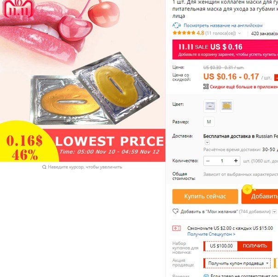The image size is (278, 277).
Task: Expand the shipping options chevron under delivery
Action: click(x=207, y=142)
